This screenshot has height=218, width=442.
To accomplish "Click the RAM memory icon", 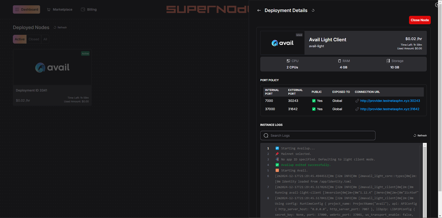I will (340, 61).
